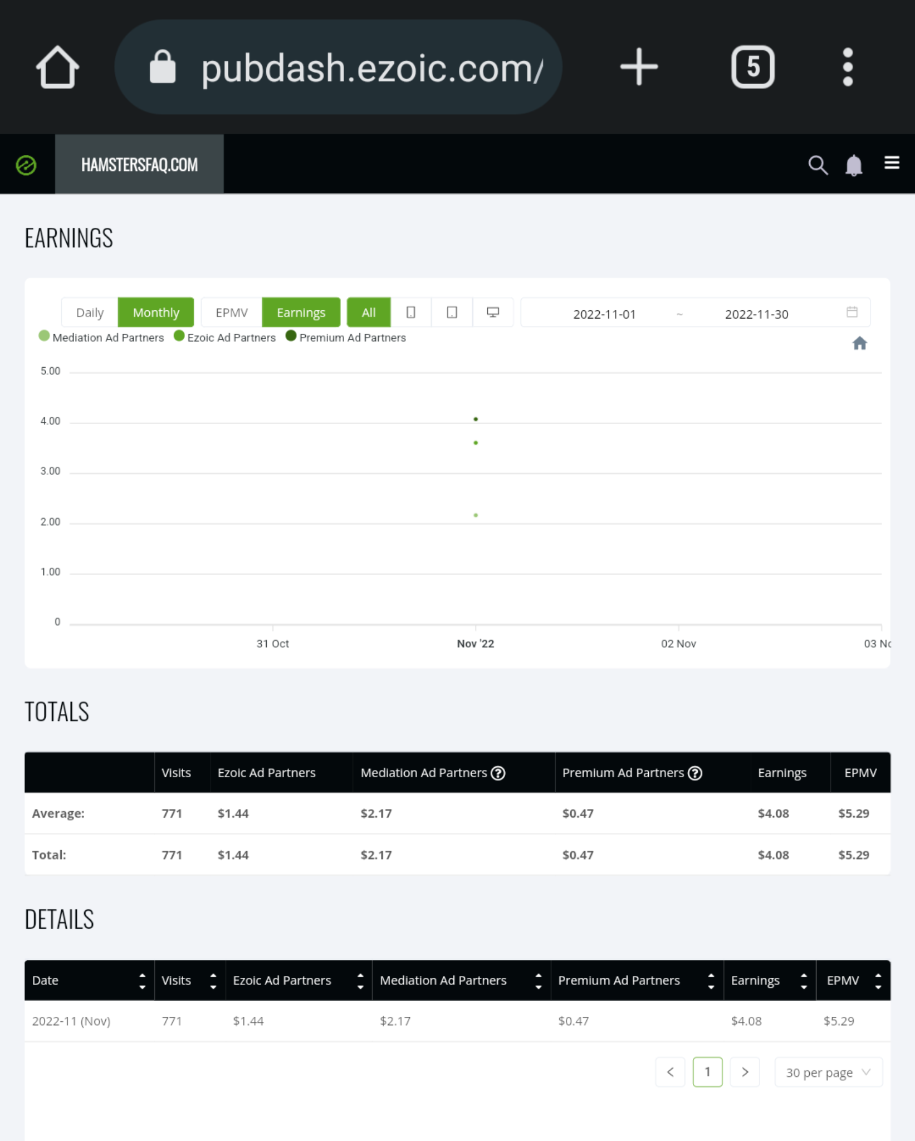Open a new browser tab
The width and height of the screenshot is (915, 1141).
click(x=639, y=67)
